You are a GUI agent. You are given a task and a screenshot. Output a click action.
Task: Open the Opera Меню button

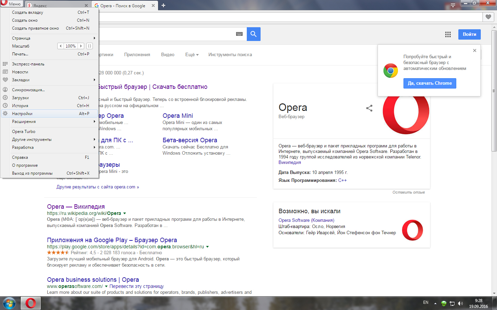point(11,4)
